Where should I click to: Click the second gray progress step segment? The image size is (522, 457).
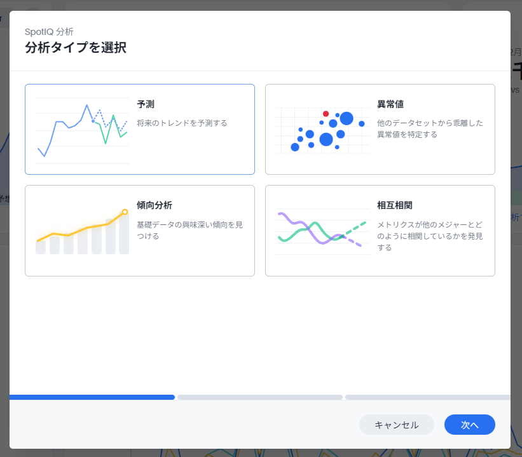coord(259,397)
